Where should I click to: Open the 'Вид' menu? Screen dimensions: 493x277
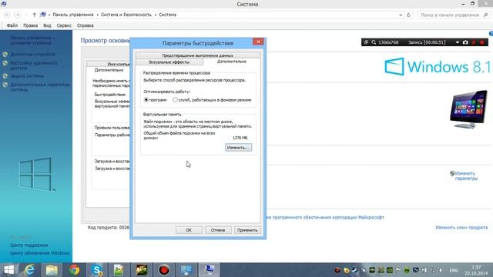click(x=47, y=25)
